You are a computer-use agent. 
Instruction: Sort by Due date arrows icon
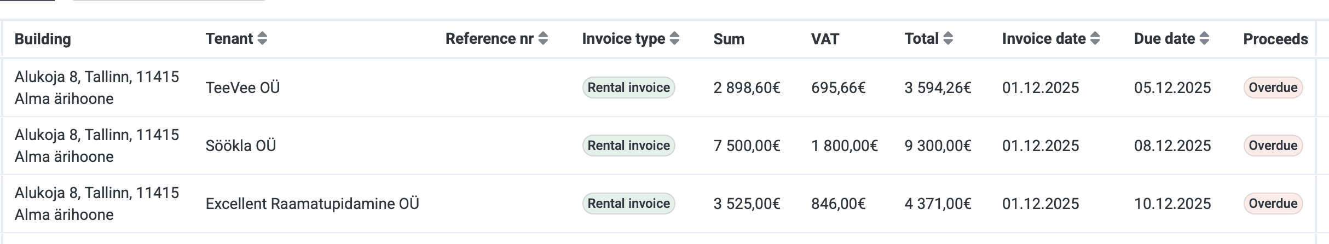click(x=1204, y=38)
